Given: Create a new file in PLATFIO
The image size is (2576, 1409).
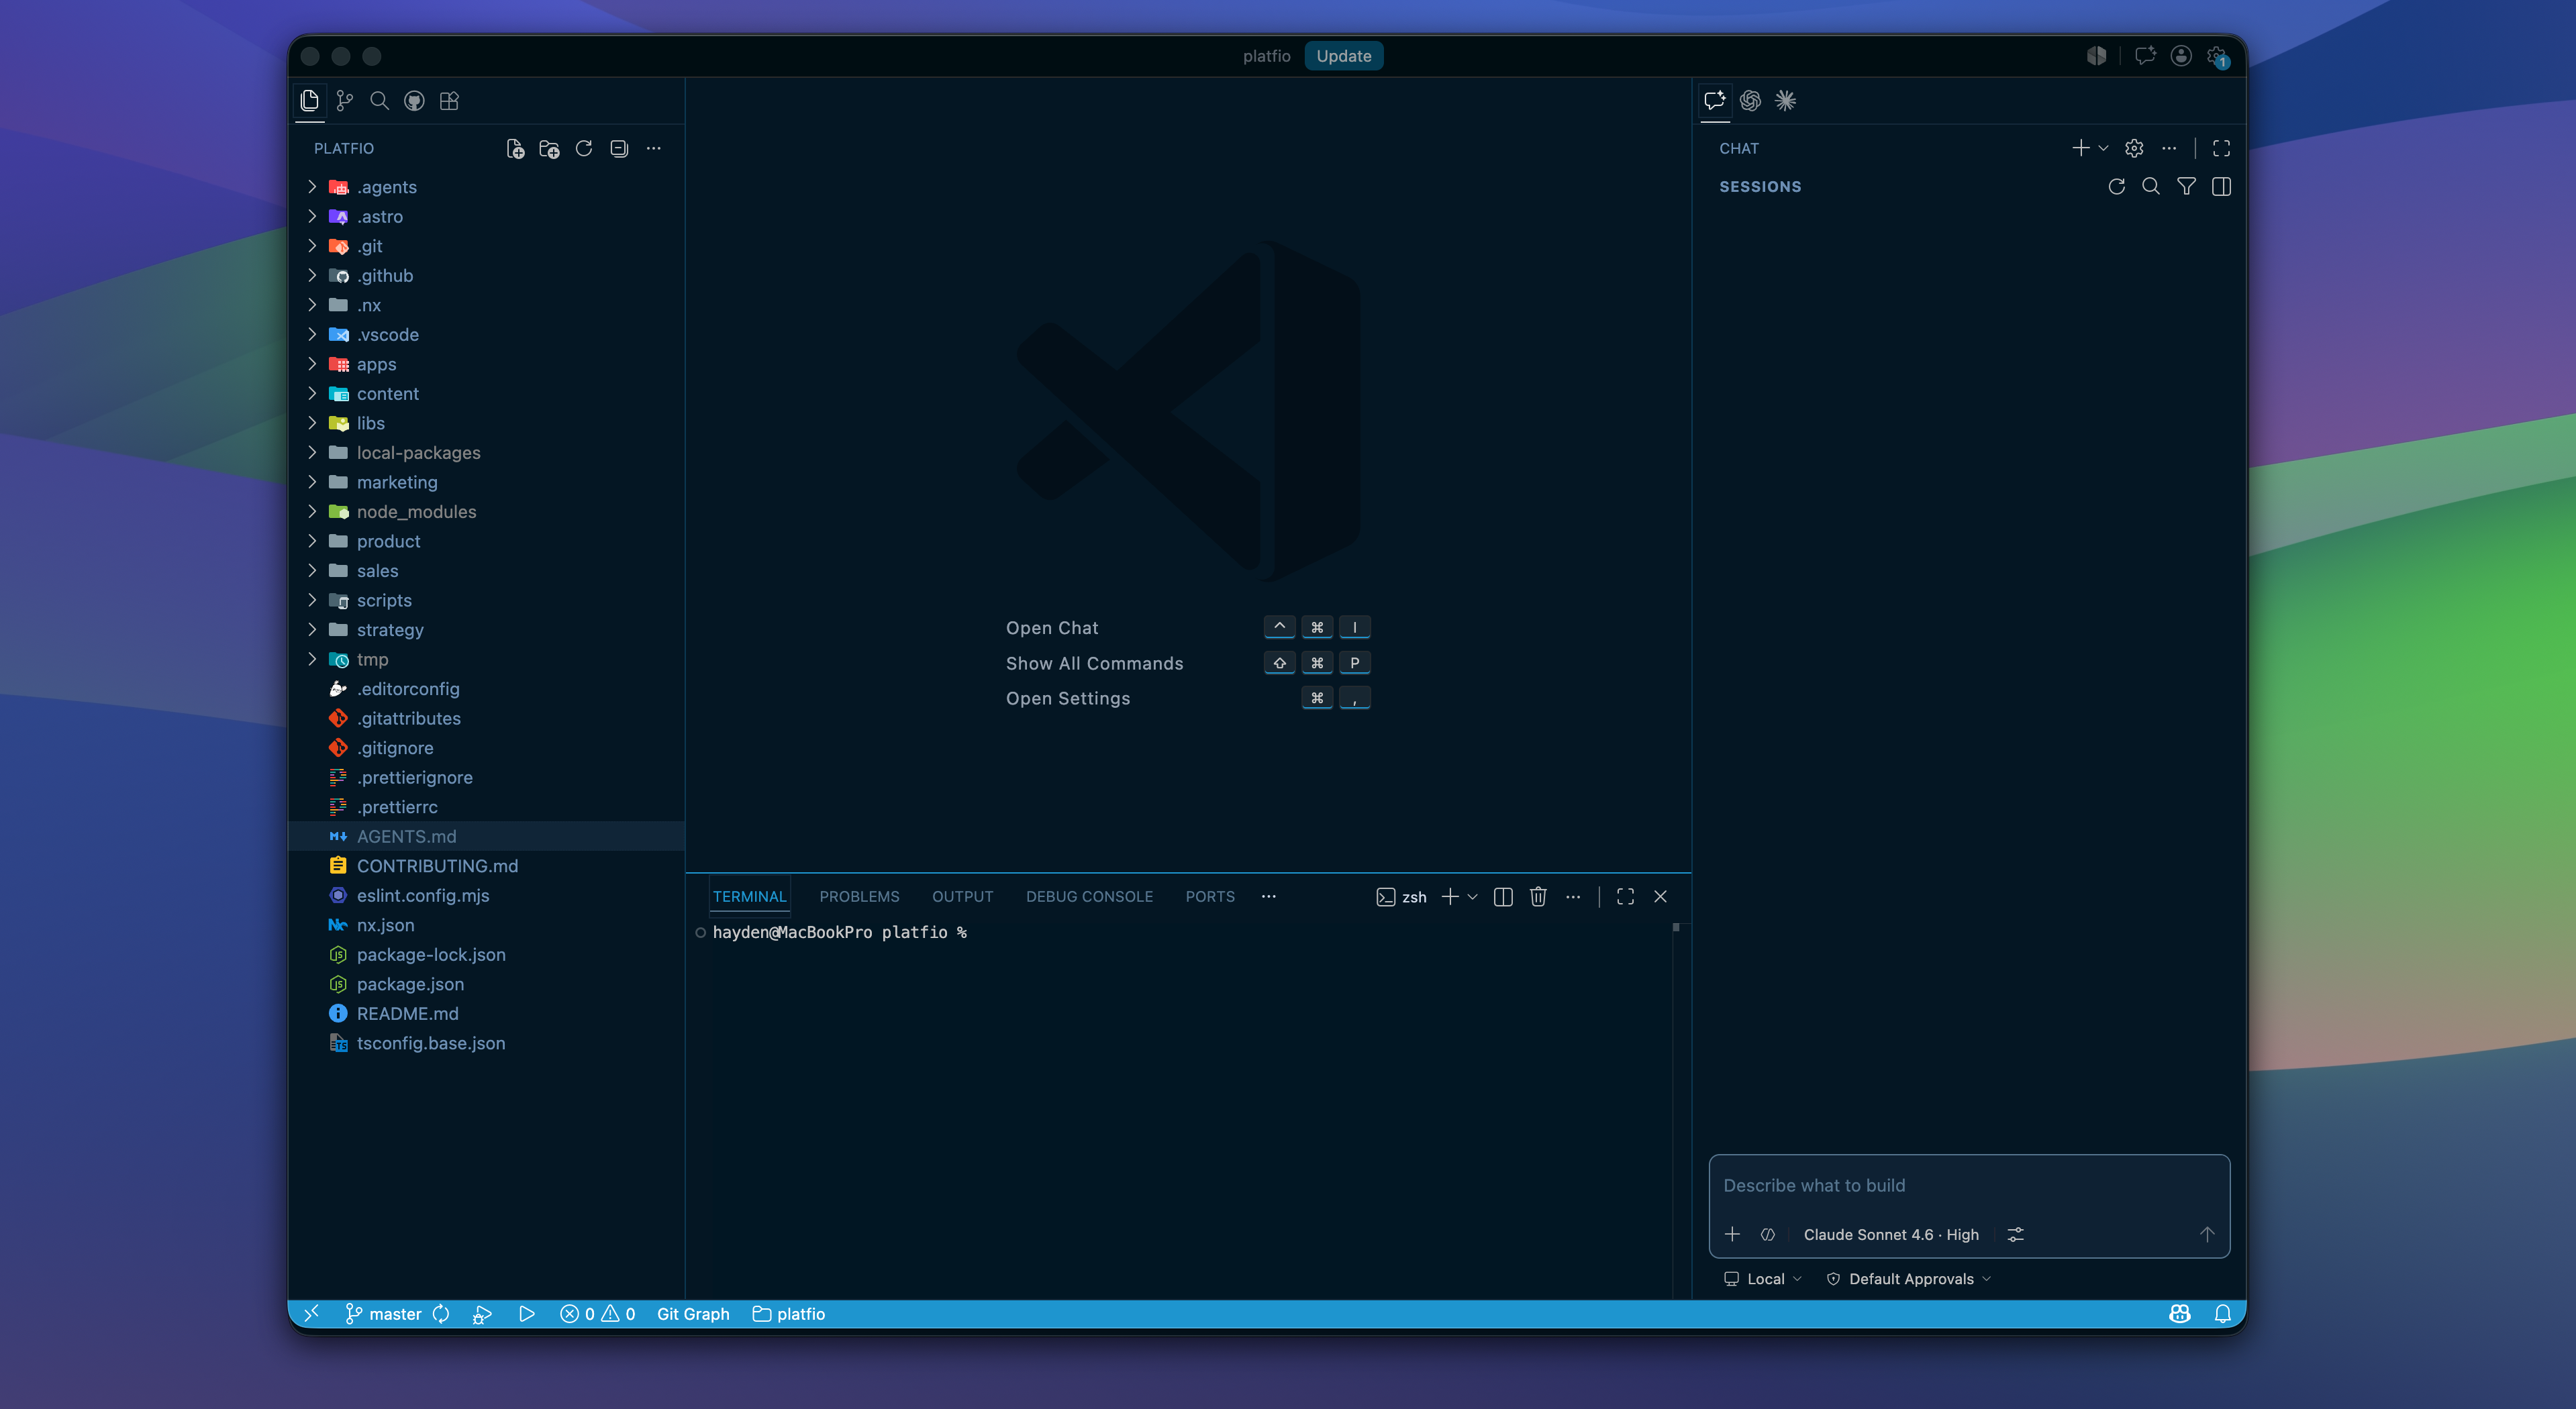Looking at the screenshot, I should tap(515, 149).
